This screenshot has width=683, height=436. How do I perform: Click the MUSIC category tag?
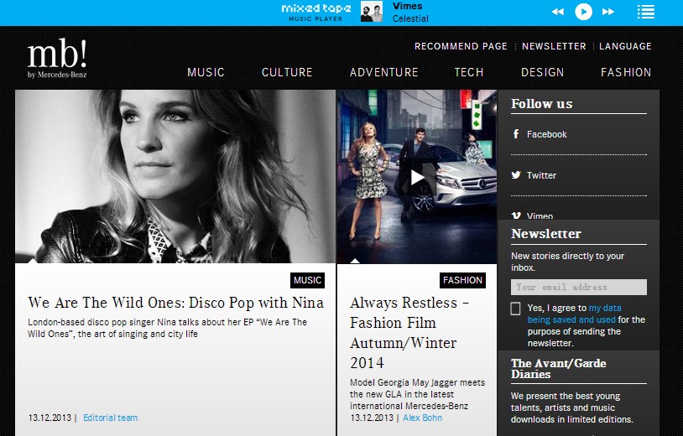tap(308, 280)
